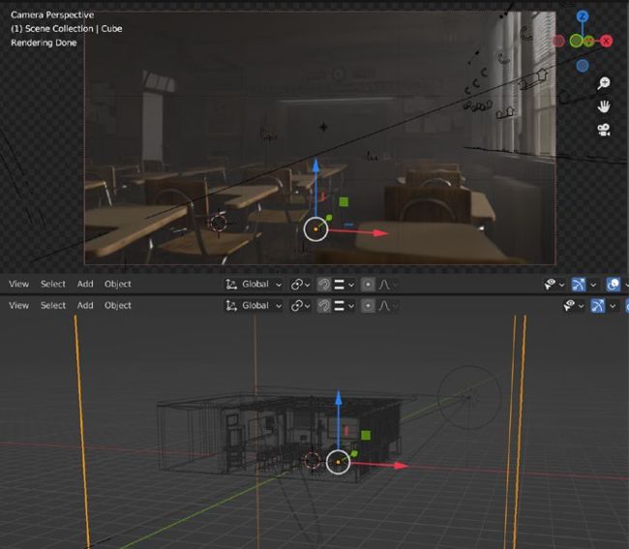Click Select in the upper viewport header

tap(53, 285)
